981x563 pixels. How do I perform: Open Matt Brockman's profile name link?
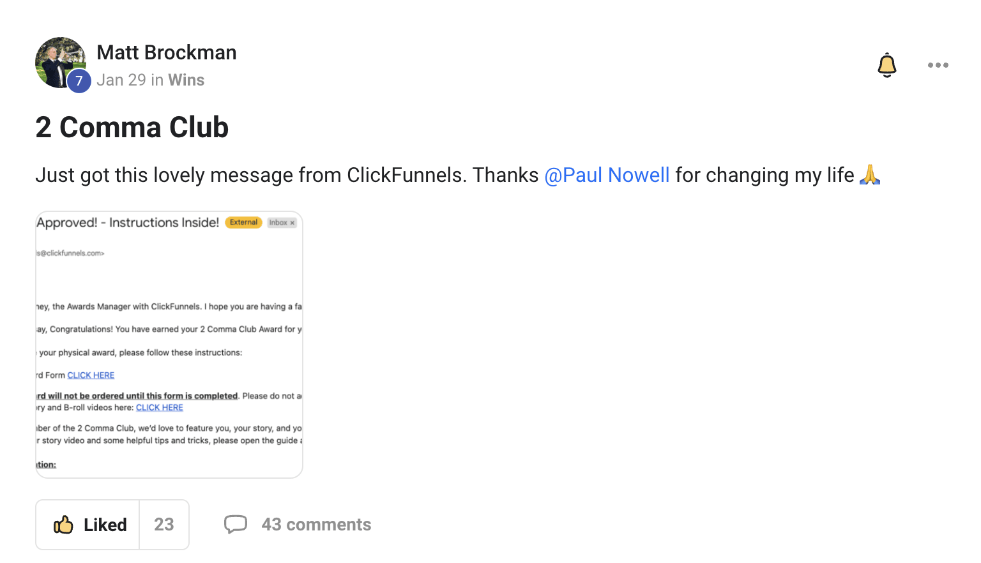click(167, 52)
